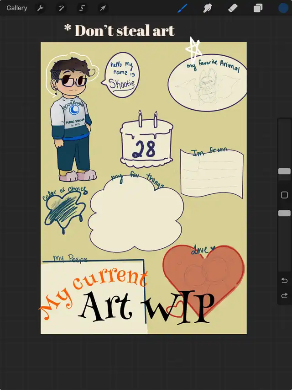The width and height of the screenshot is (292, 390).
Task: Open the Adjustments magic wand menu
Action: coord(61,8)
